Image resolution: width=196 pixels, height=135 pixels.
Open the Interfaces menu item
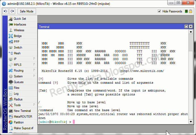click(22, 24)
